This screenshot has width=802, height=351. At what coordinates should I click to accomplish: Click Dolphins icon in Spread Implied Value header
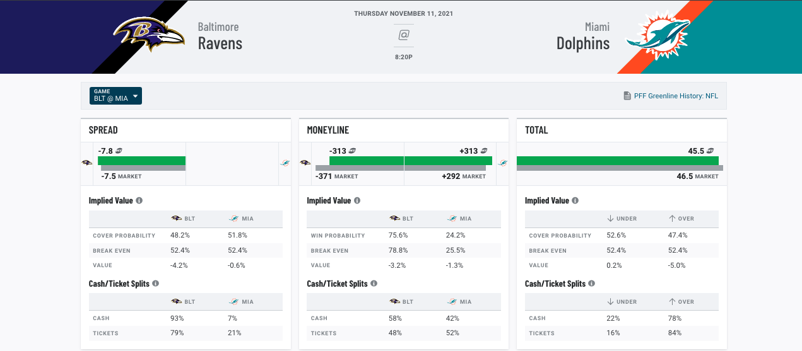[234, 219]
